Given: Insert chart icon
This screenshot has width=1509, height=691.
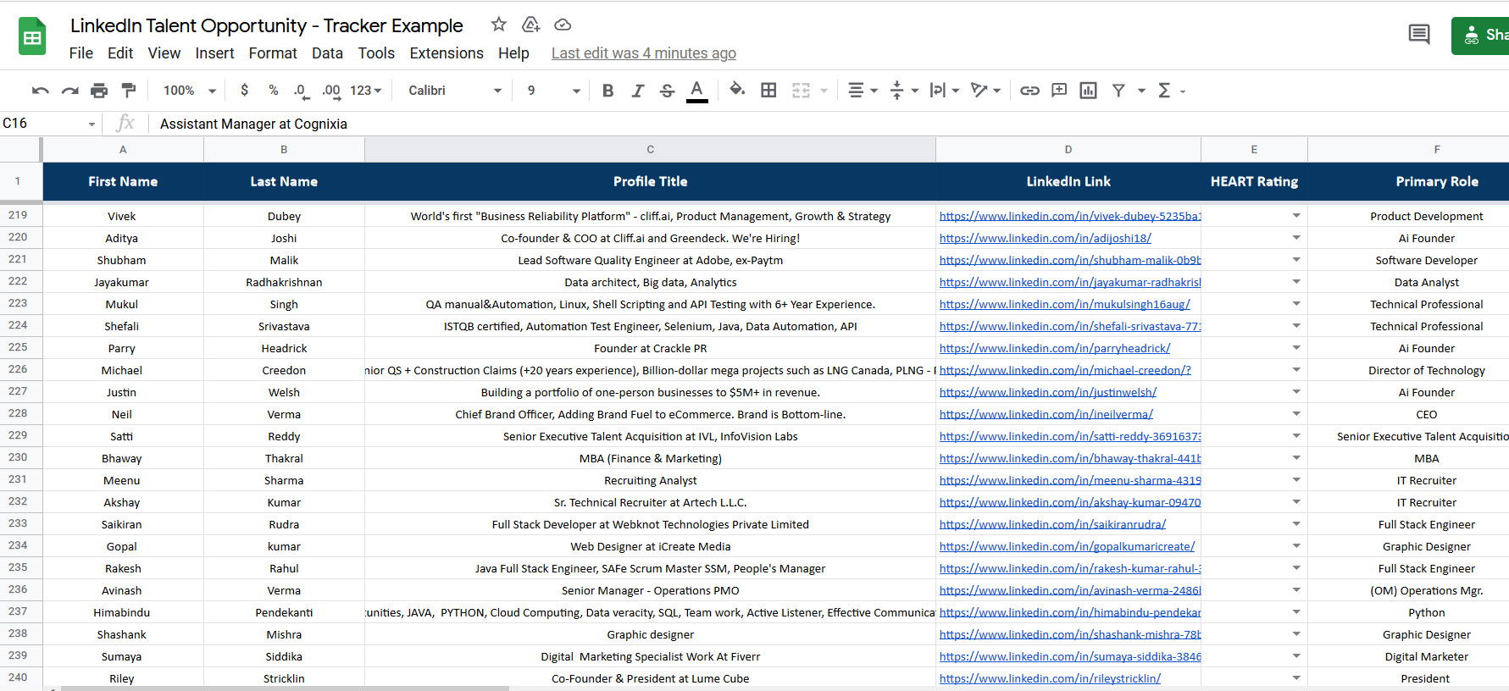Looking at the screenshot, I should (x=1089, y=91).
